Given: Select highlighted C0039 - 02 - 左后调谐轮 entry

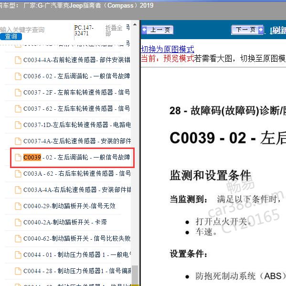Looking at the screenshot, I should click(77, 157).
